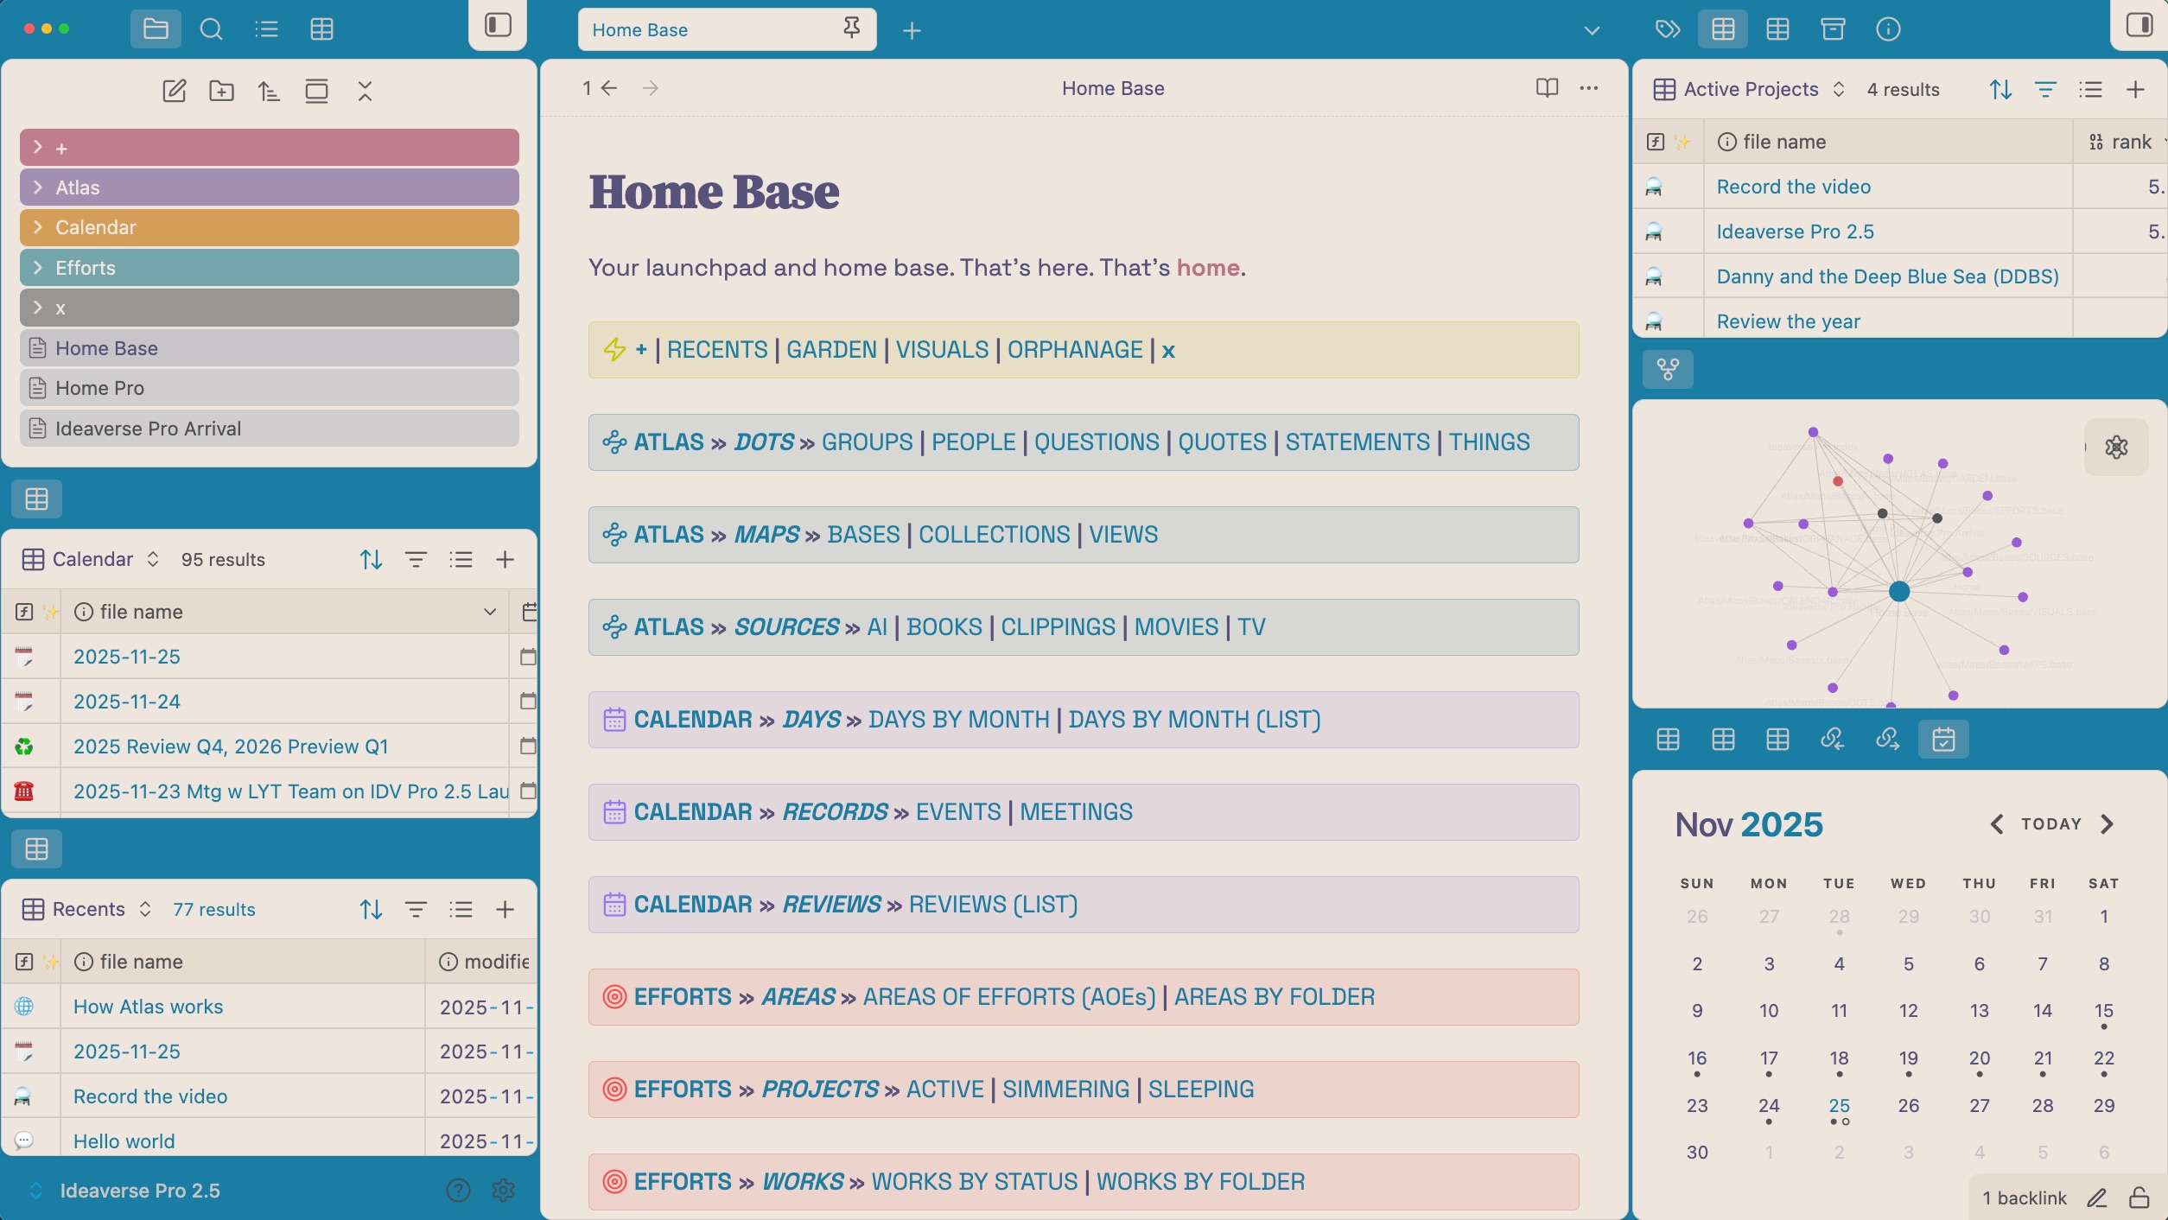The image size is (2168, 1220).
Task: Click the new note icon
Action: (174, 91)
